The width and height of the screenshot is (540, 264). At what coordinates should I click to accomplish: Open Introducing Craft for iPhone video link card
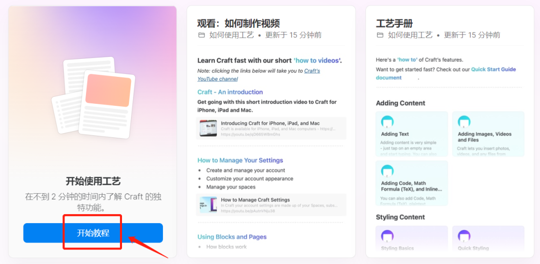[271, 128]
